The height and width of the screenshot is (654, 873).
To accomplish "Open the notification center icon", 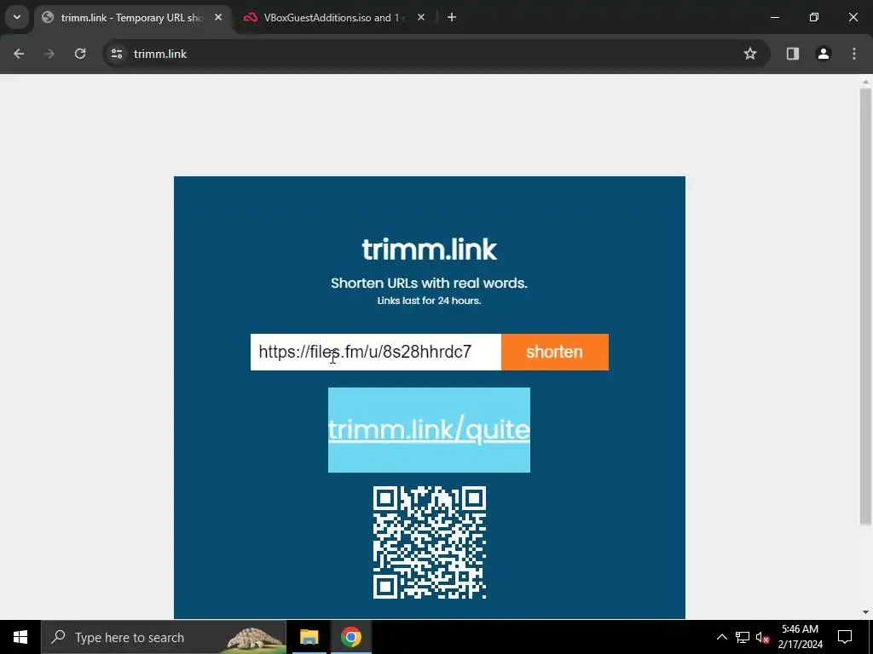I will tap(845, 637).
